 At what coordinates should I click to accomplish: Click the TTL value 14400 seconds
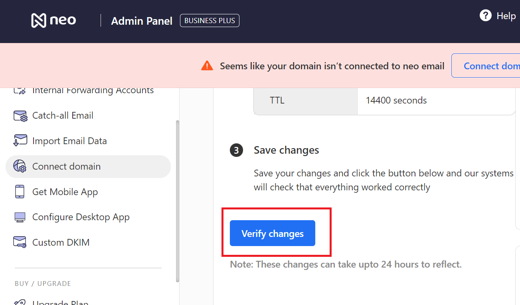click(396, 100)
